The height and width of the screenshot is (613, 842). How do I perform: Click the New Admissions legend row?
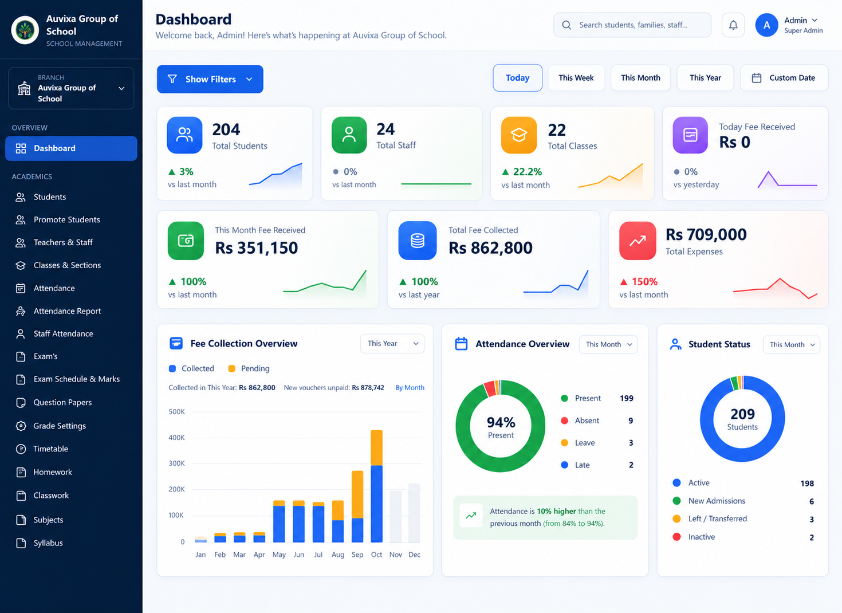coord(743,501)
